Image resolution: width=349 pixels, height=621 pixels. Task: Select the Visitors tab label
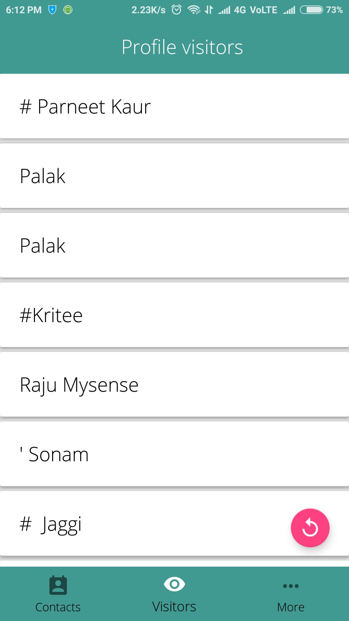[x=174, y=607]
